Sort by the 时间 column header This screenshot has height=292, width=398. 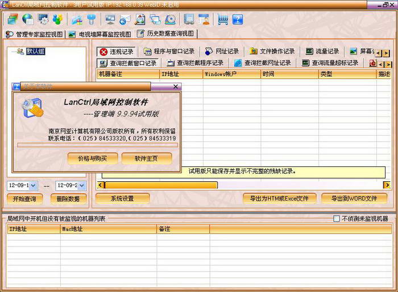click(289, 74)
